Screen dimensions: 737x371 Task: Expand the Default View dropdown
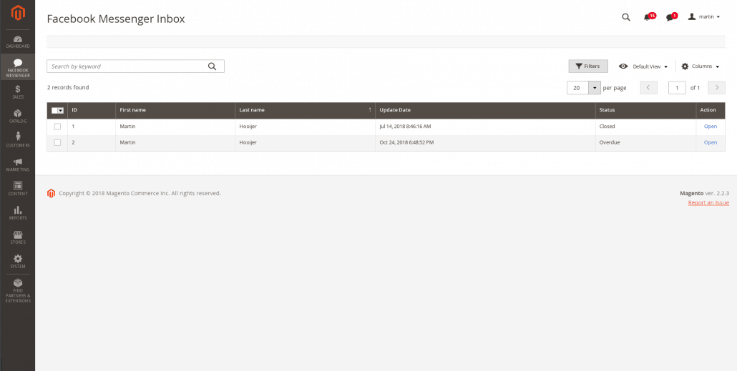pos(643,66)
